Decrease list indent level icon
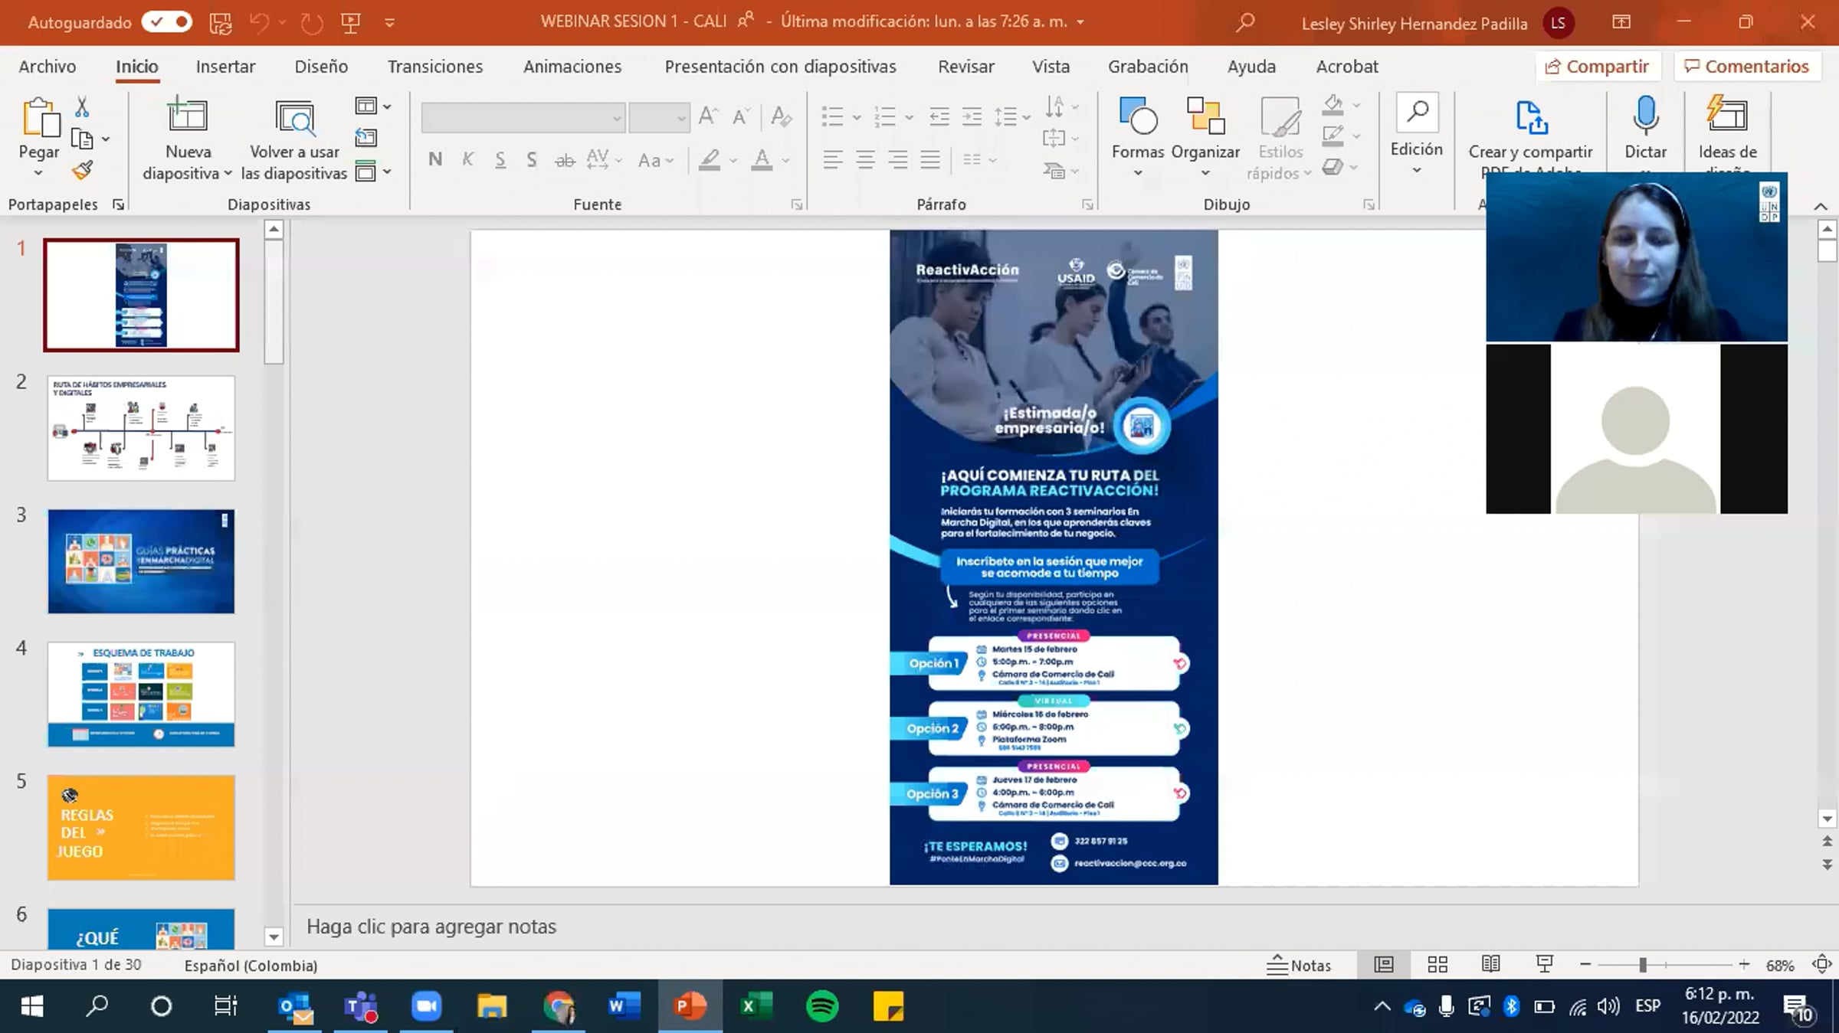This screenshot has width=1839, height=1033. click(x=939, y=116)
